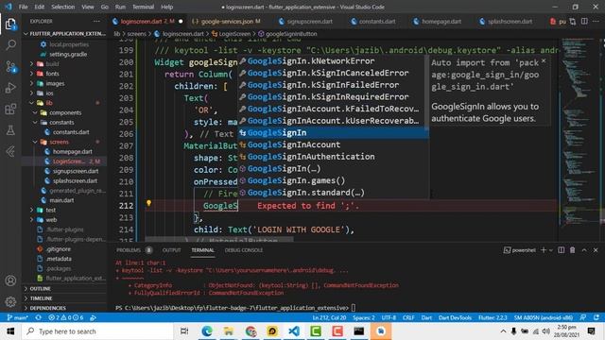Switch to google-services.json tab
This screenshot has width=605, height=340.
[227, 21]
